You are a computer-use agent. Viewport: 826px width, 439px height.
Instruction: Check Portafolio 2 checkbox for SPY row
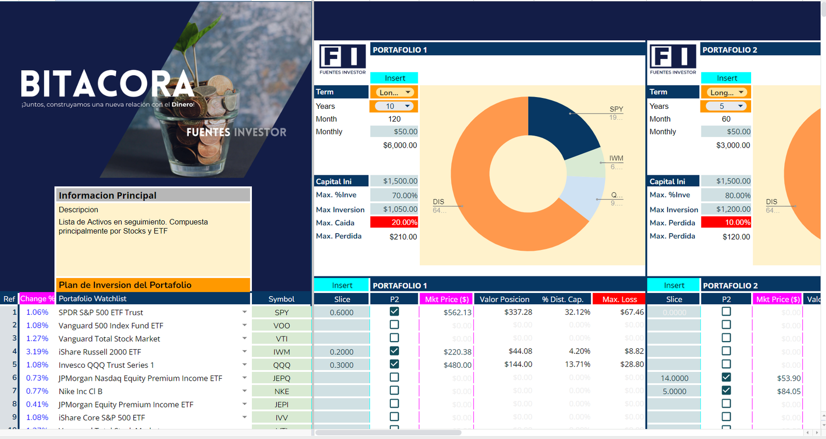[726, 312]
